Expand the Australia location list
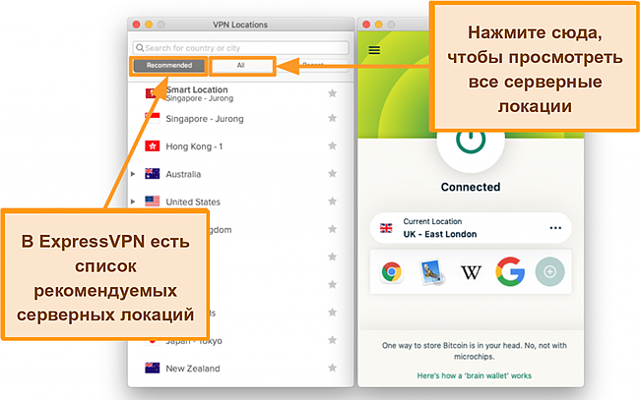640x400 pixels. 133,174
